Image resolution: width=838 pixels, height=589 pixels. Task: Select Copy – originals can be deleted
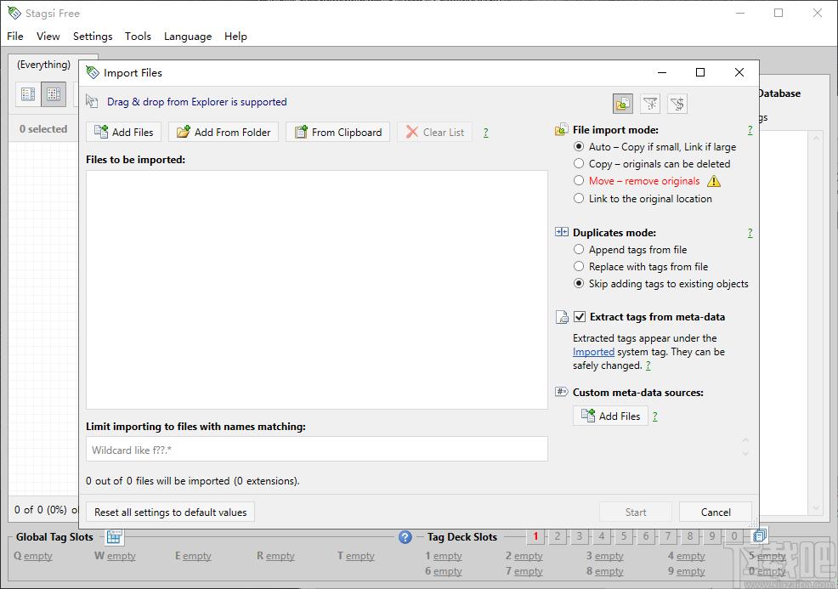(x=653, y=163)
